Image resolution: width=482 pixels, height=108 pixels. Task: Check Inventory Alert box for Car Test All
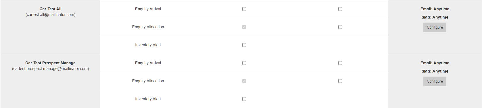pyautogui.click(x=244, y=45)
